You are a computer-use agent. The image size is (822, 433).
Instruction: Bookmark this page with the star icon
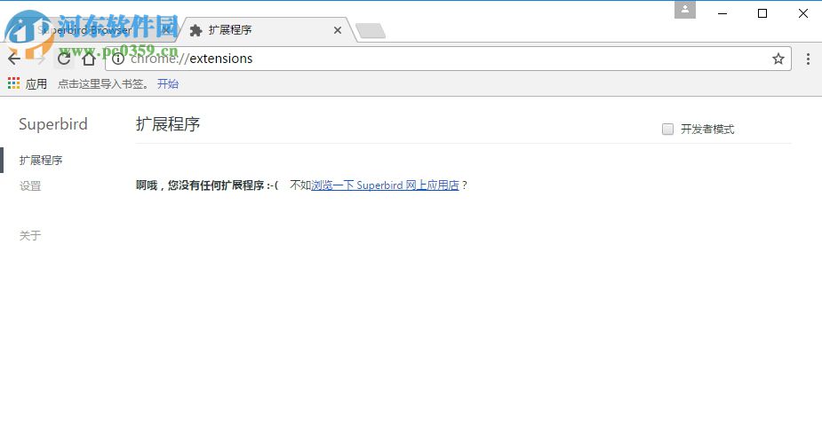pyautogui.click(x=778, y=59)
